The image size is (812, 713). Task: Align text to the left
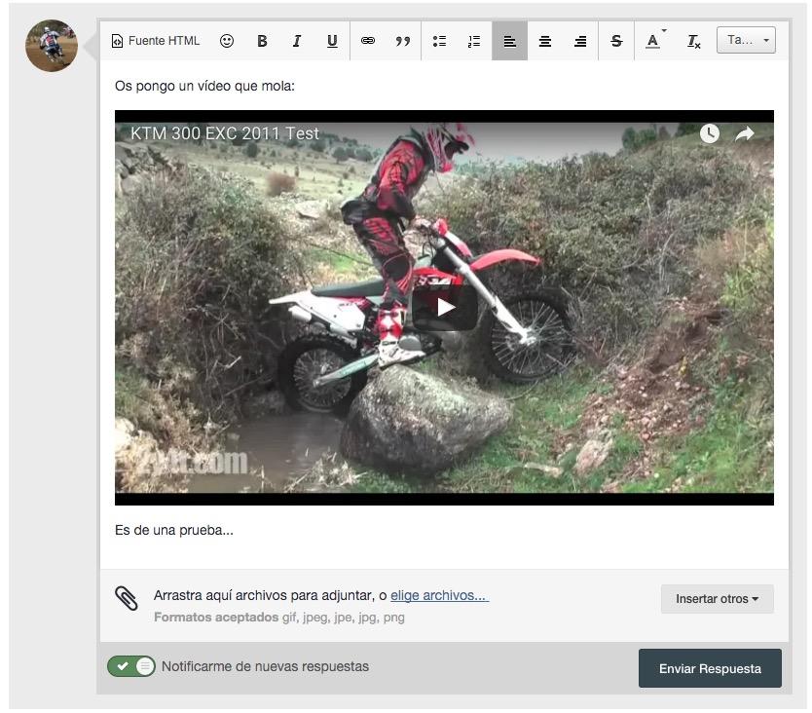pos(509,41)
